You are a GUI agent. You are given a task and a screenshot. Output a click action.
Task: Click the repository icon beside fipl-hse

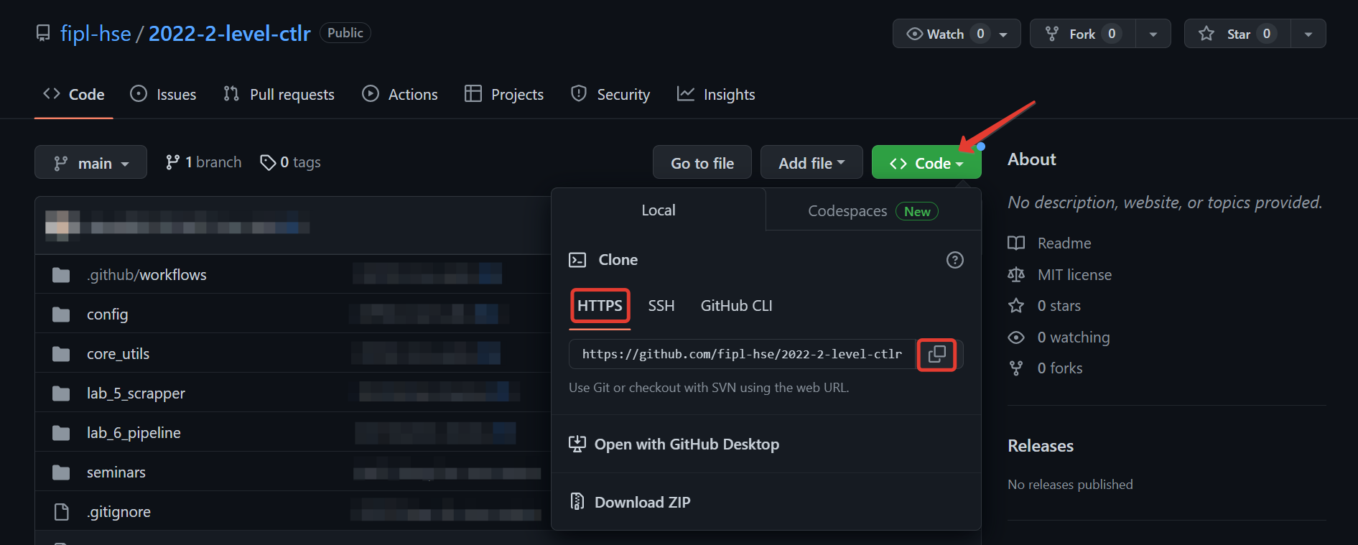point(43,33)
